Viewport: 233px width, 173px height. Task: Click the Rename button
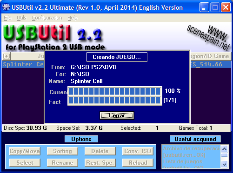(62, 163)
